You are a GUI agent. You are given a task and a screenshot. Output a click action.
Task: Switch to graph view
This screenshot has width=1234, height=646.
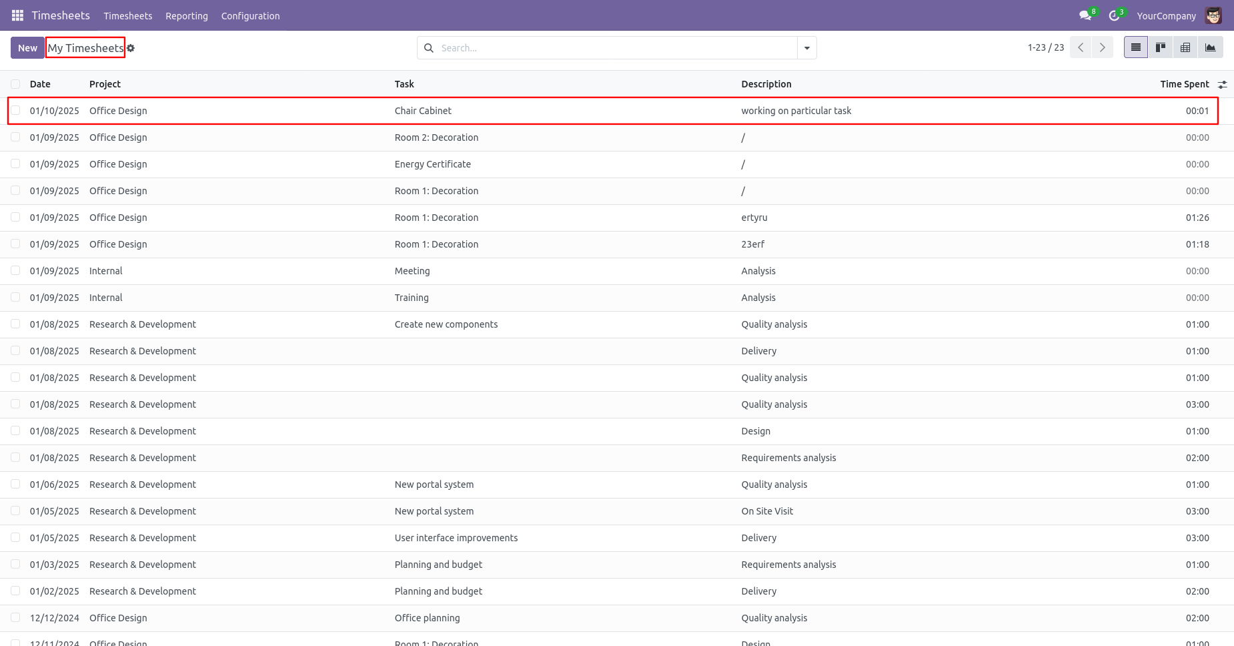[1210, 47]
